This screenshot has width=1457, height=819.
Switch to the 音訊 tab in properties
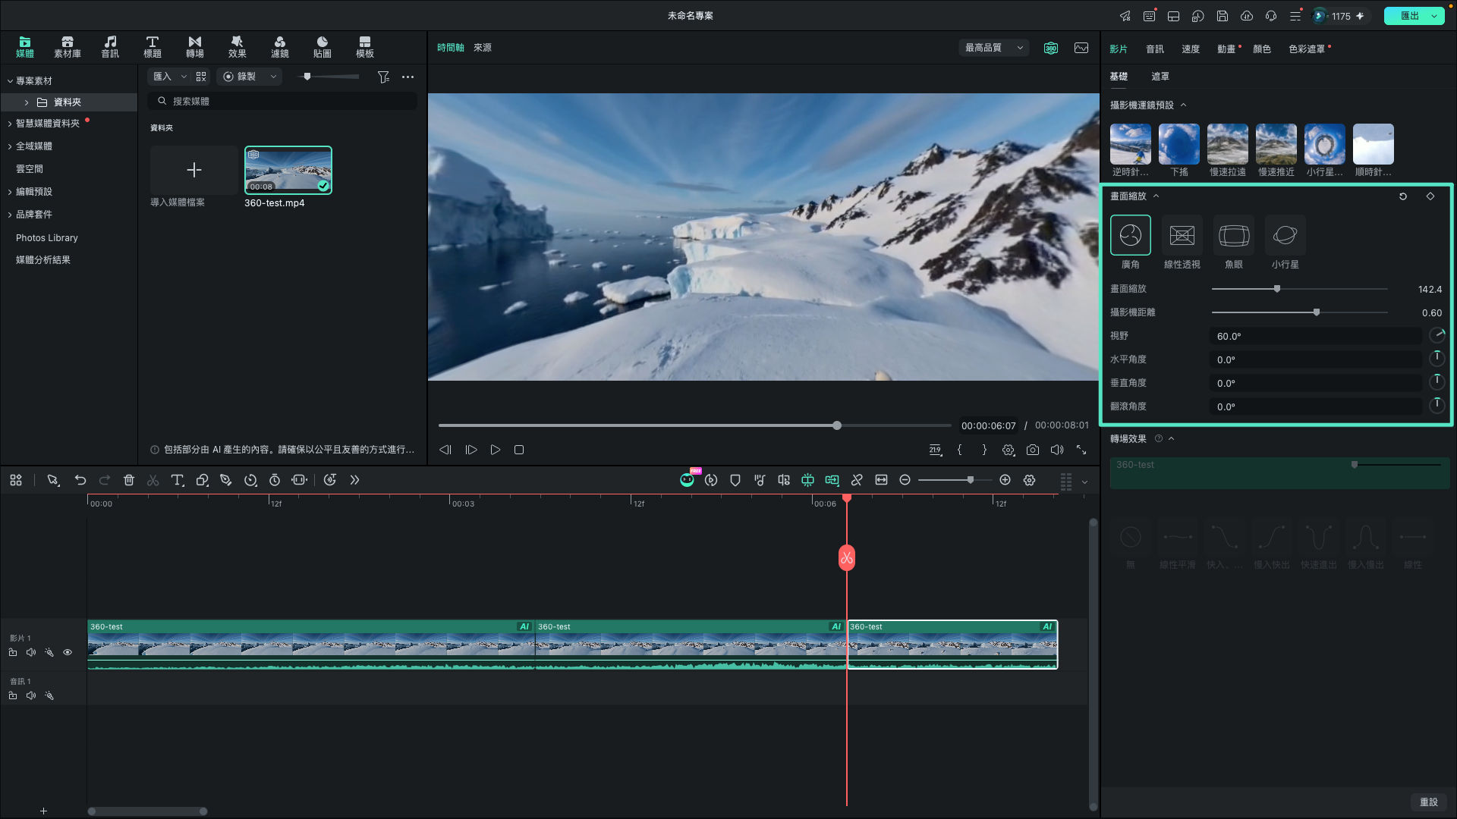(1155, 49)
